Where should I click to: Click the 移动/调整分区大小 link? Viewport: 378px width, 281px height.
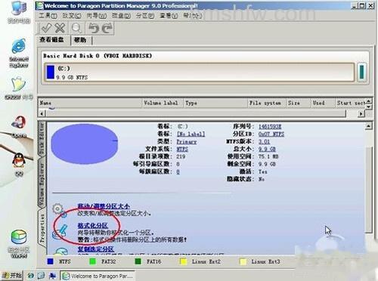pos(104,206)
